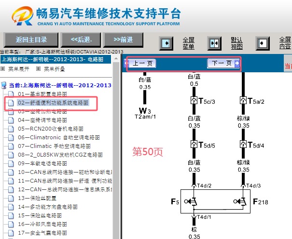
Task: Go to the previous page with 上一页
Action: tap(140, 64)
